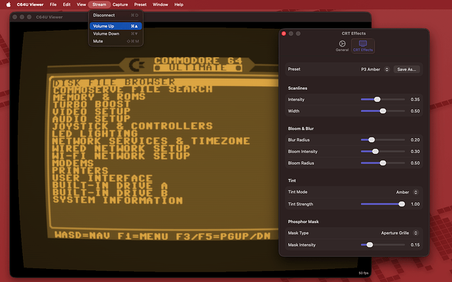Image resolution: width=452 pixels, height=282 pixels.
Task: Open the Apple menu
Action: pos(9,5)
